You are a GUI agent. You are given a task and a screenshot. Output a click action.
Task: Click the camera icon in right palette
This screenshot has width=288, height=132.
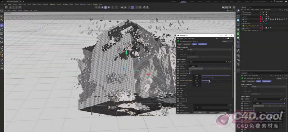(x=238, y=60)
